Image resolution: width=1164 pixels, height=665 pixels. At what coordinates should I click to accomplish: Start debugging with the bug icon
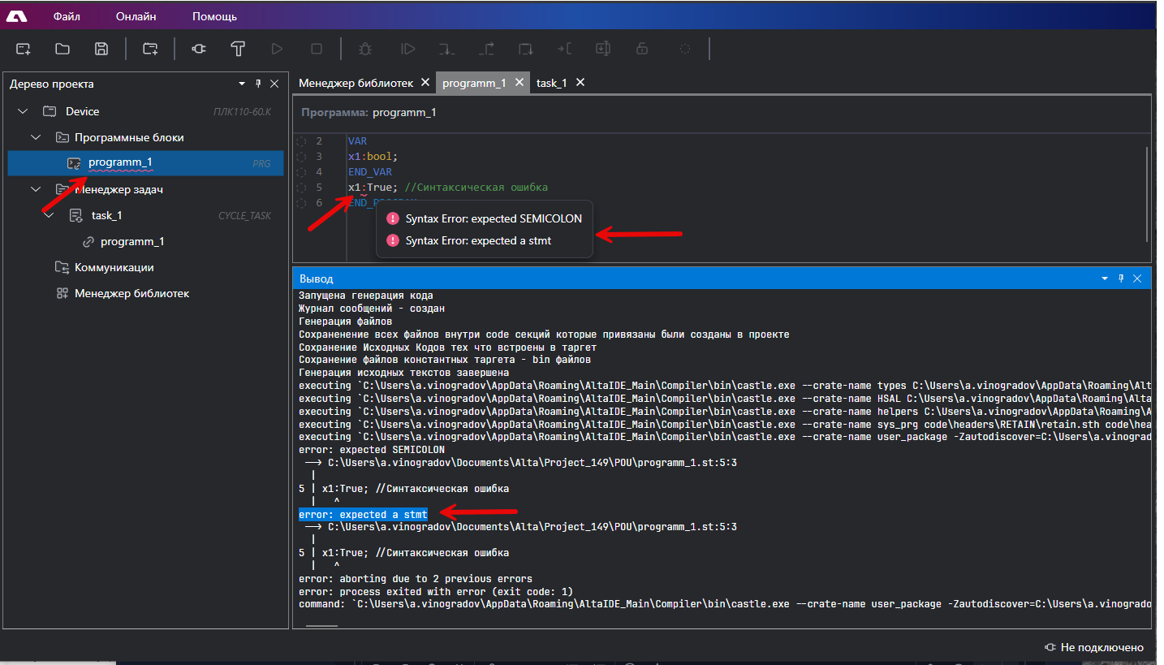click(365, 49)
